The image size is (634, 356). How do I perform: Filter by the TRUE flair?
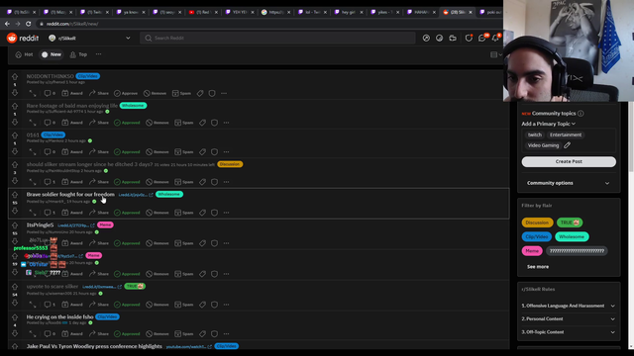point(570,222)
